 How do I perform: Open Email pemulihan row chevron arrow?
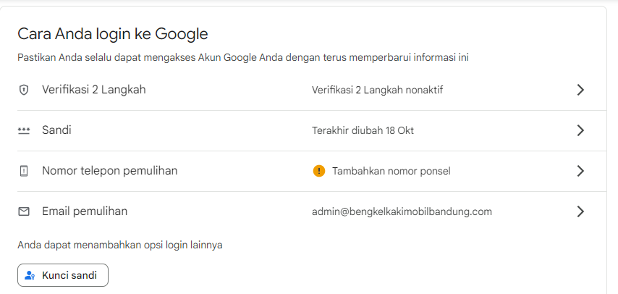(580, 211)
